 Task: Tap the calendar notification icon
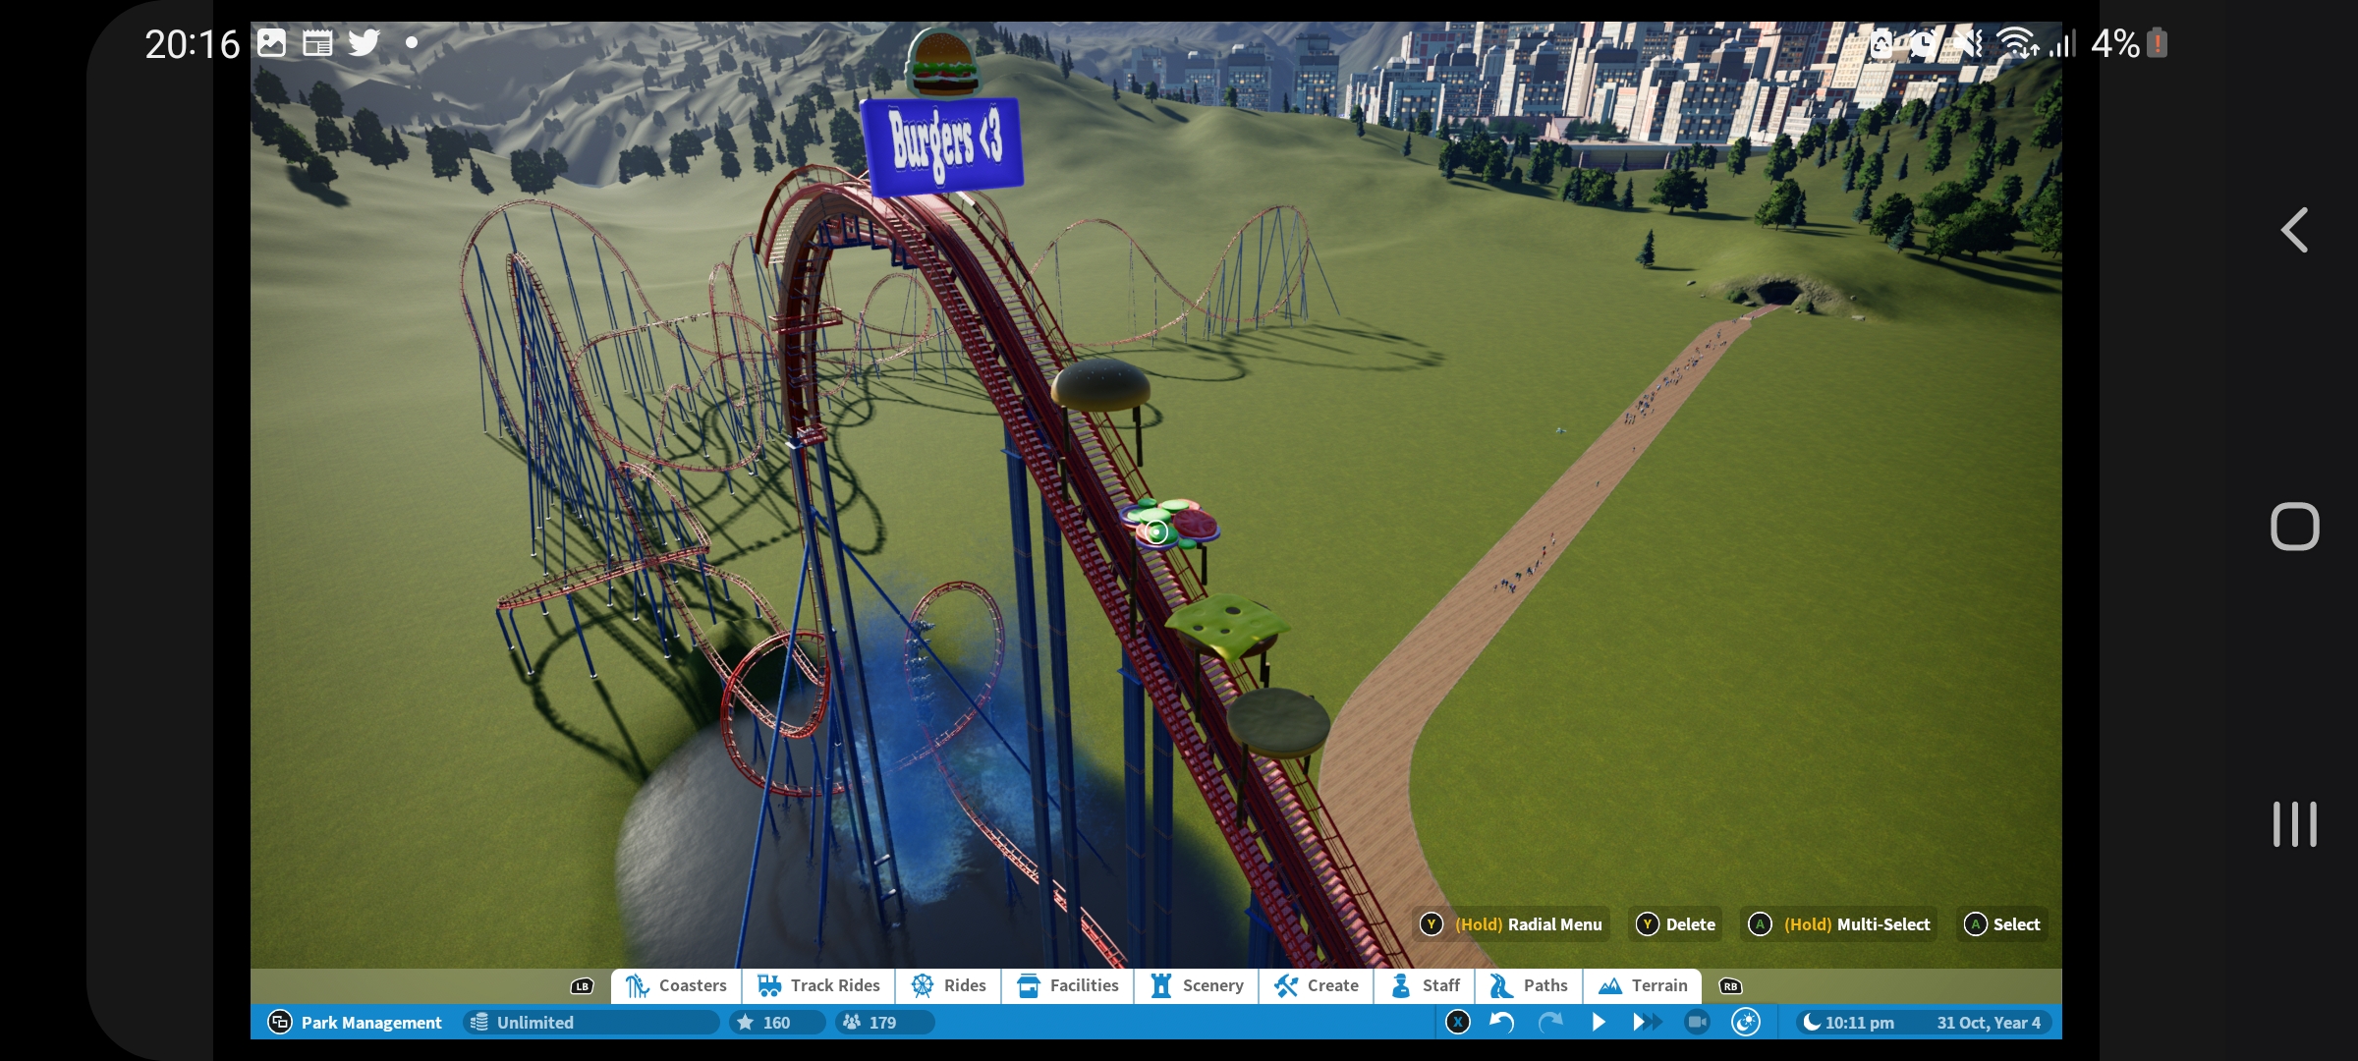click(x=317, y=43)
